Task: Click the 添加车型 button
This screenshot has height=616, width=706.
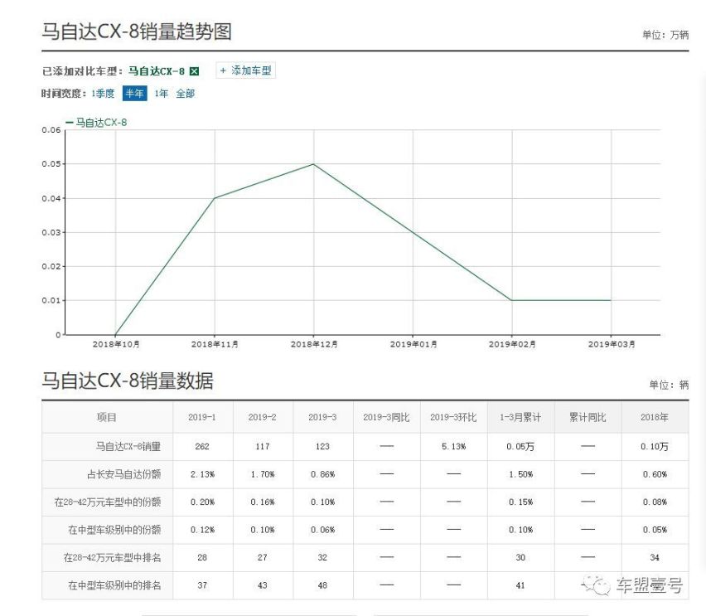Action: [246, 70]
